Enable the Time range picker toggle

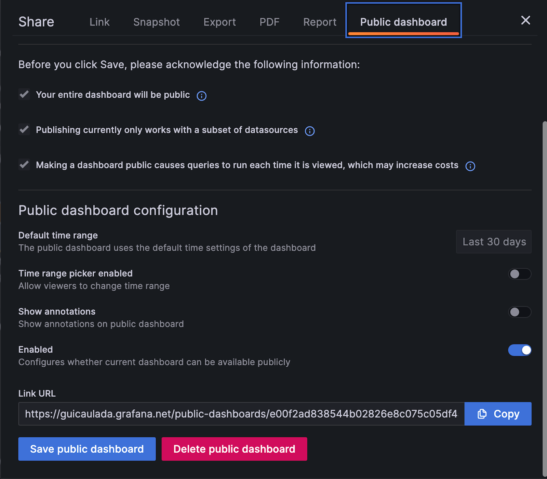click(519, 274)
